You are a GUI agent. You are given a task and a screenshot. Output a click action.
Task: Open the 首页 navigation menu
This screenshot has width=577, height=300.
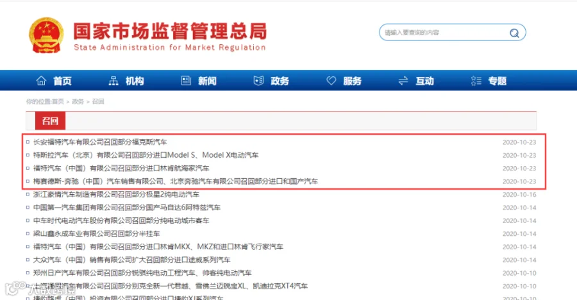(62, 81)
